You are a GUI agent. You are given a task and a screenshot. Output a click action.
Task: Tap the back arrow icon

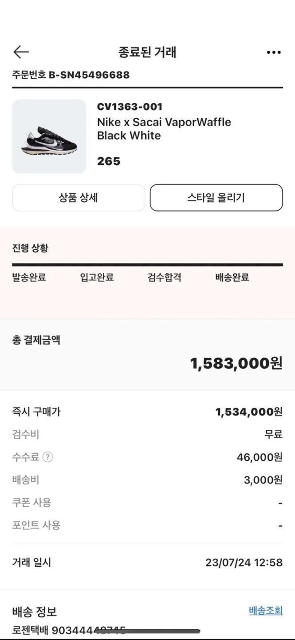21,52
